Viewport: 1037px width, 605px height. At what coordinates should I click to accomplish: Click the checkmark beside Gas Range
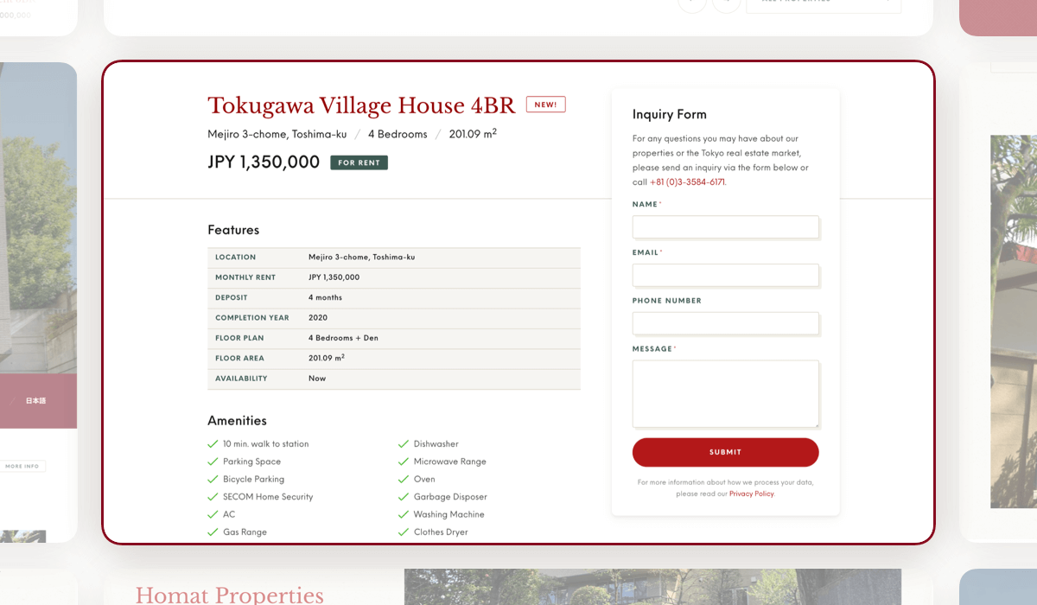pyautogui.click(x=213, y=532)
